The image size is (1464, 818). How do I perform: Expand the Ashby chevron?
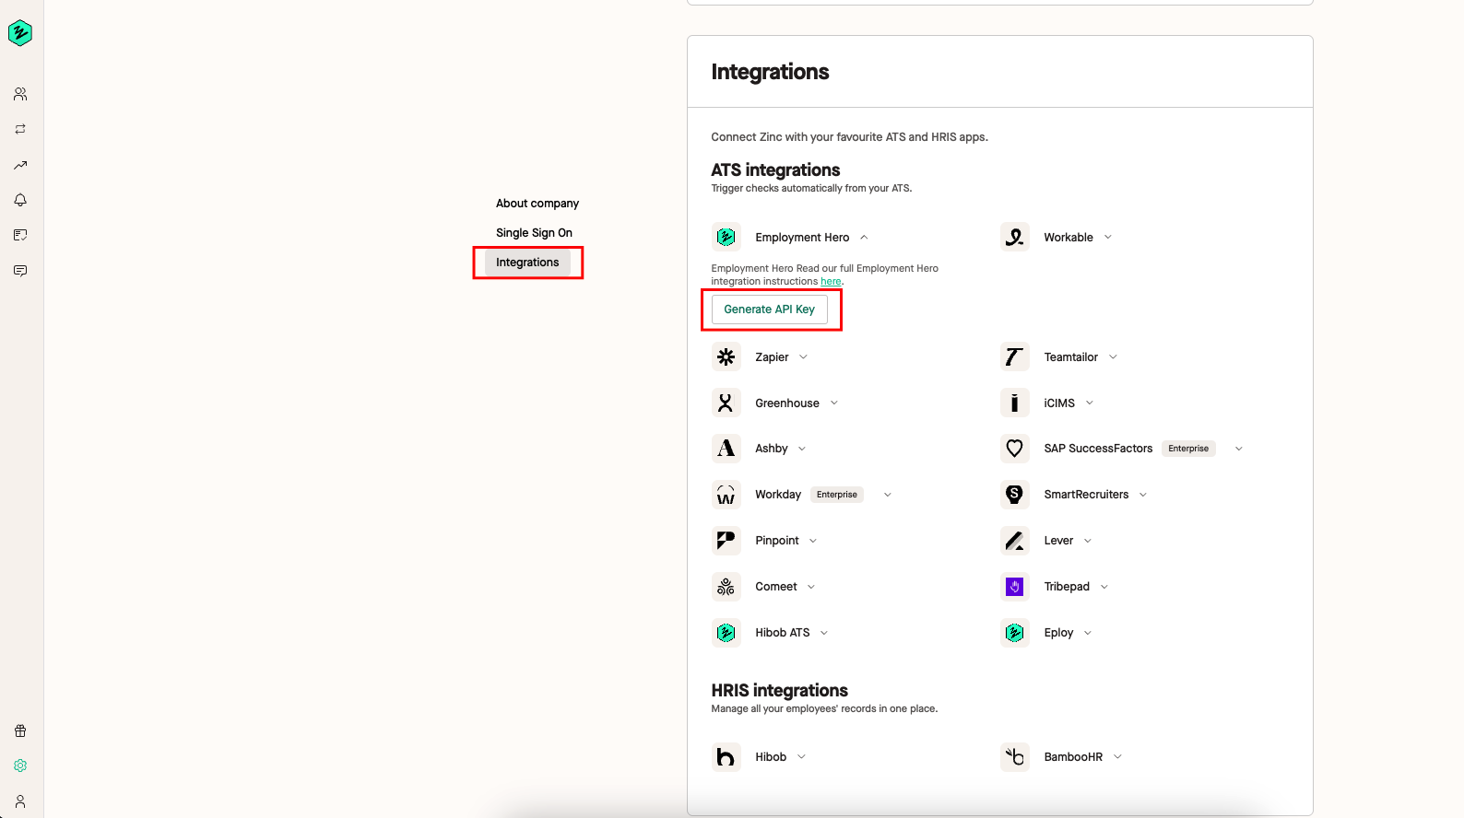pos(802,450)
